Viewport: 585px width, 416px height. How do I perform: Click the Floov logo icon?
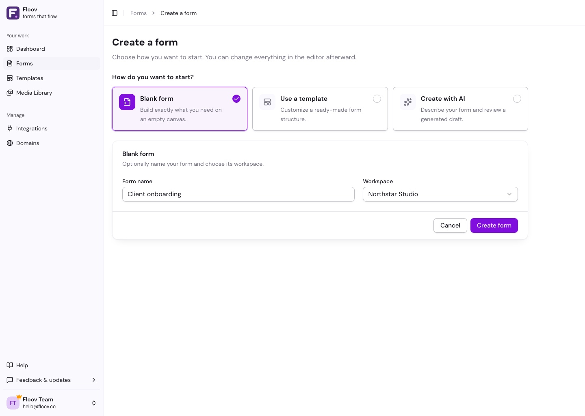(x=13, y=13)
